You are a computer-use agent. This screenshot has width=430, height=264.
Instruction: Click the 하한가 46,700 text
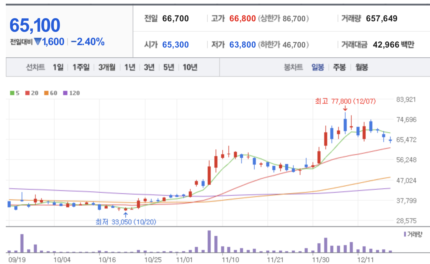(x=283, y=45)
